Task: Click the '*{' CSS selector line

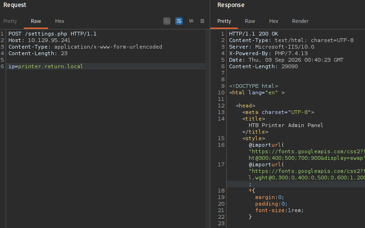Action: (252, 191)
